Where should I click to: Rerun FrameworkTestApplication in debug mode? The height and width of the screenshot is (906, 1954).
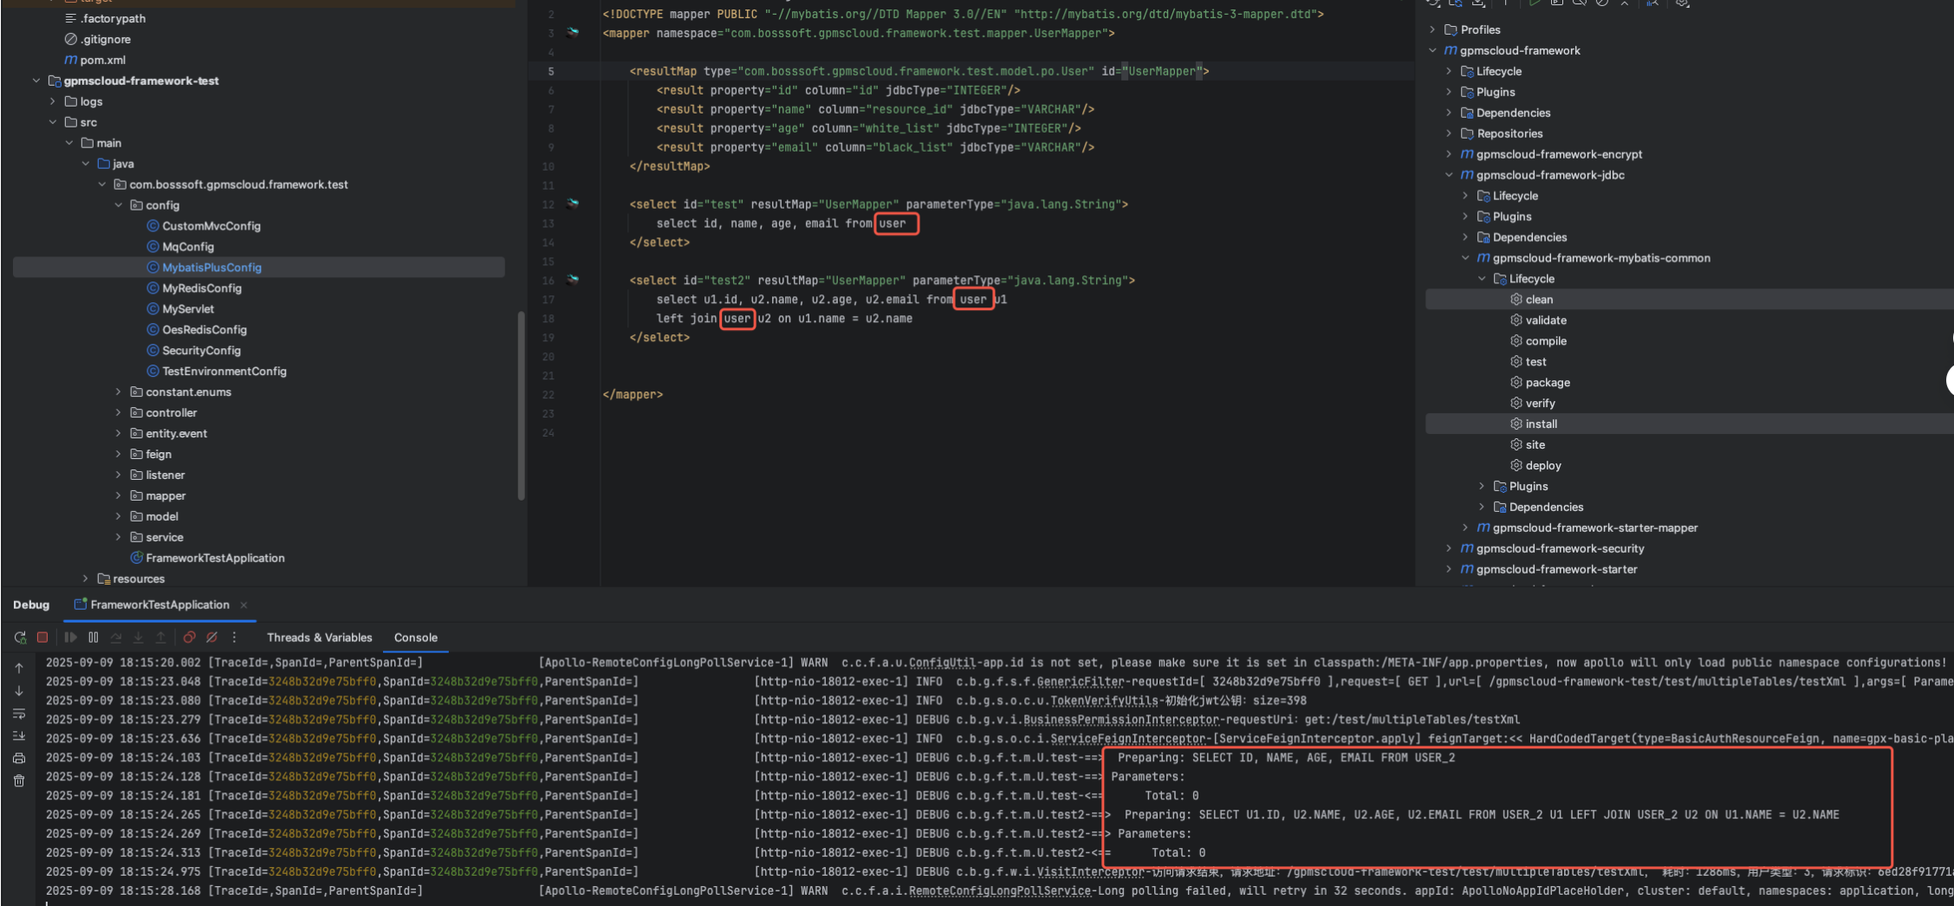20,637
